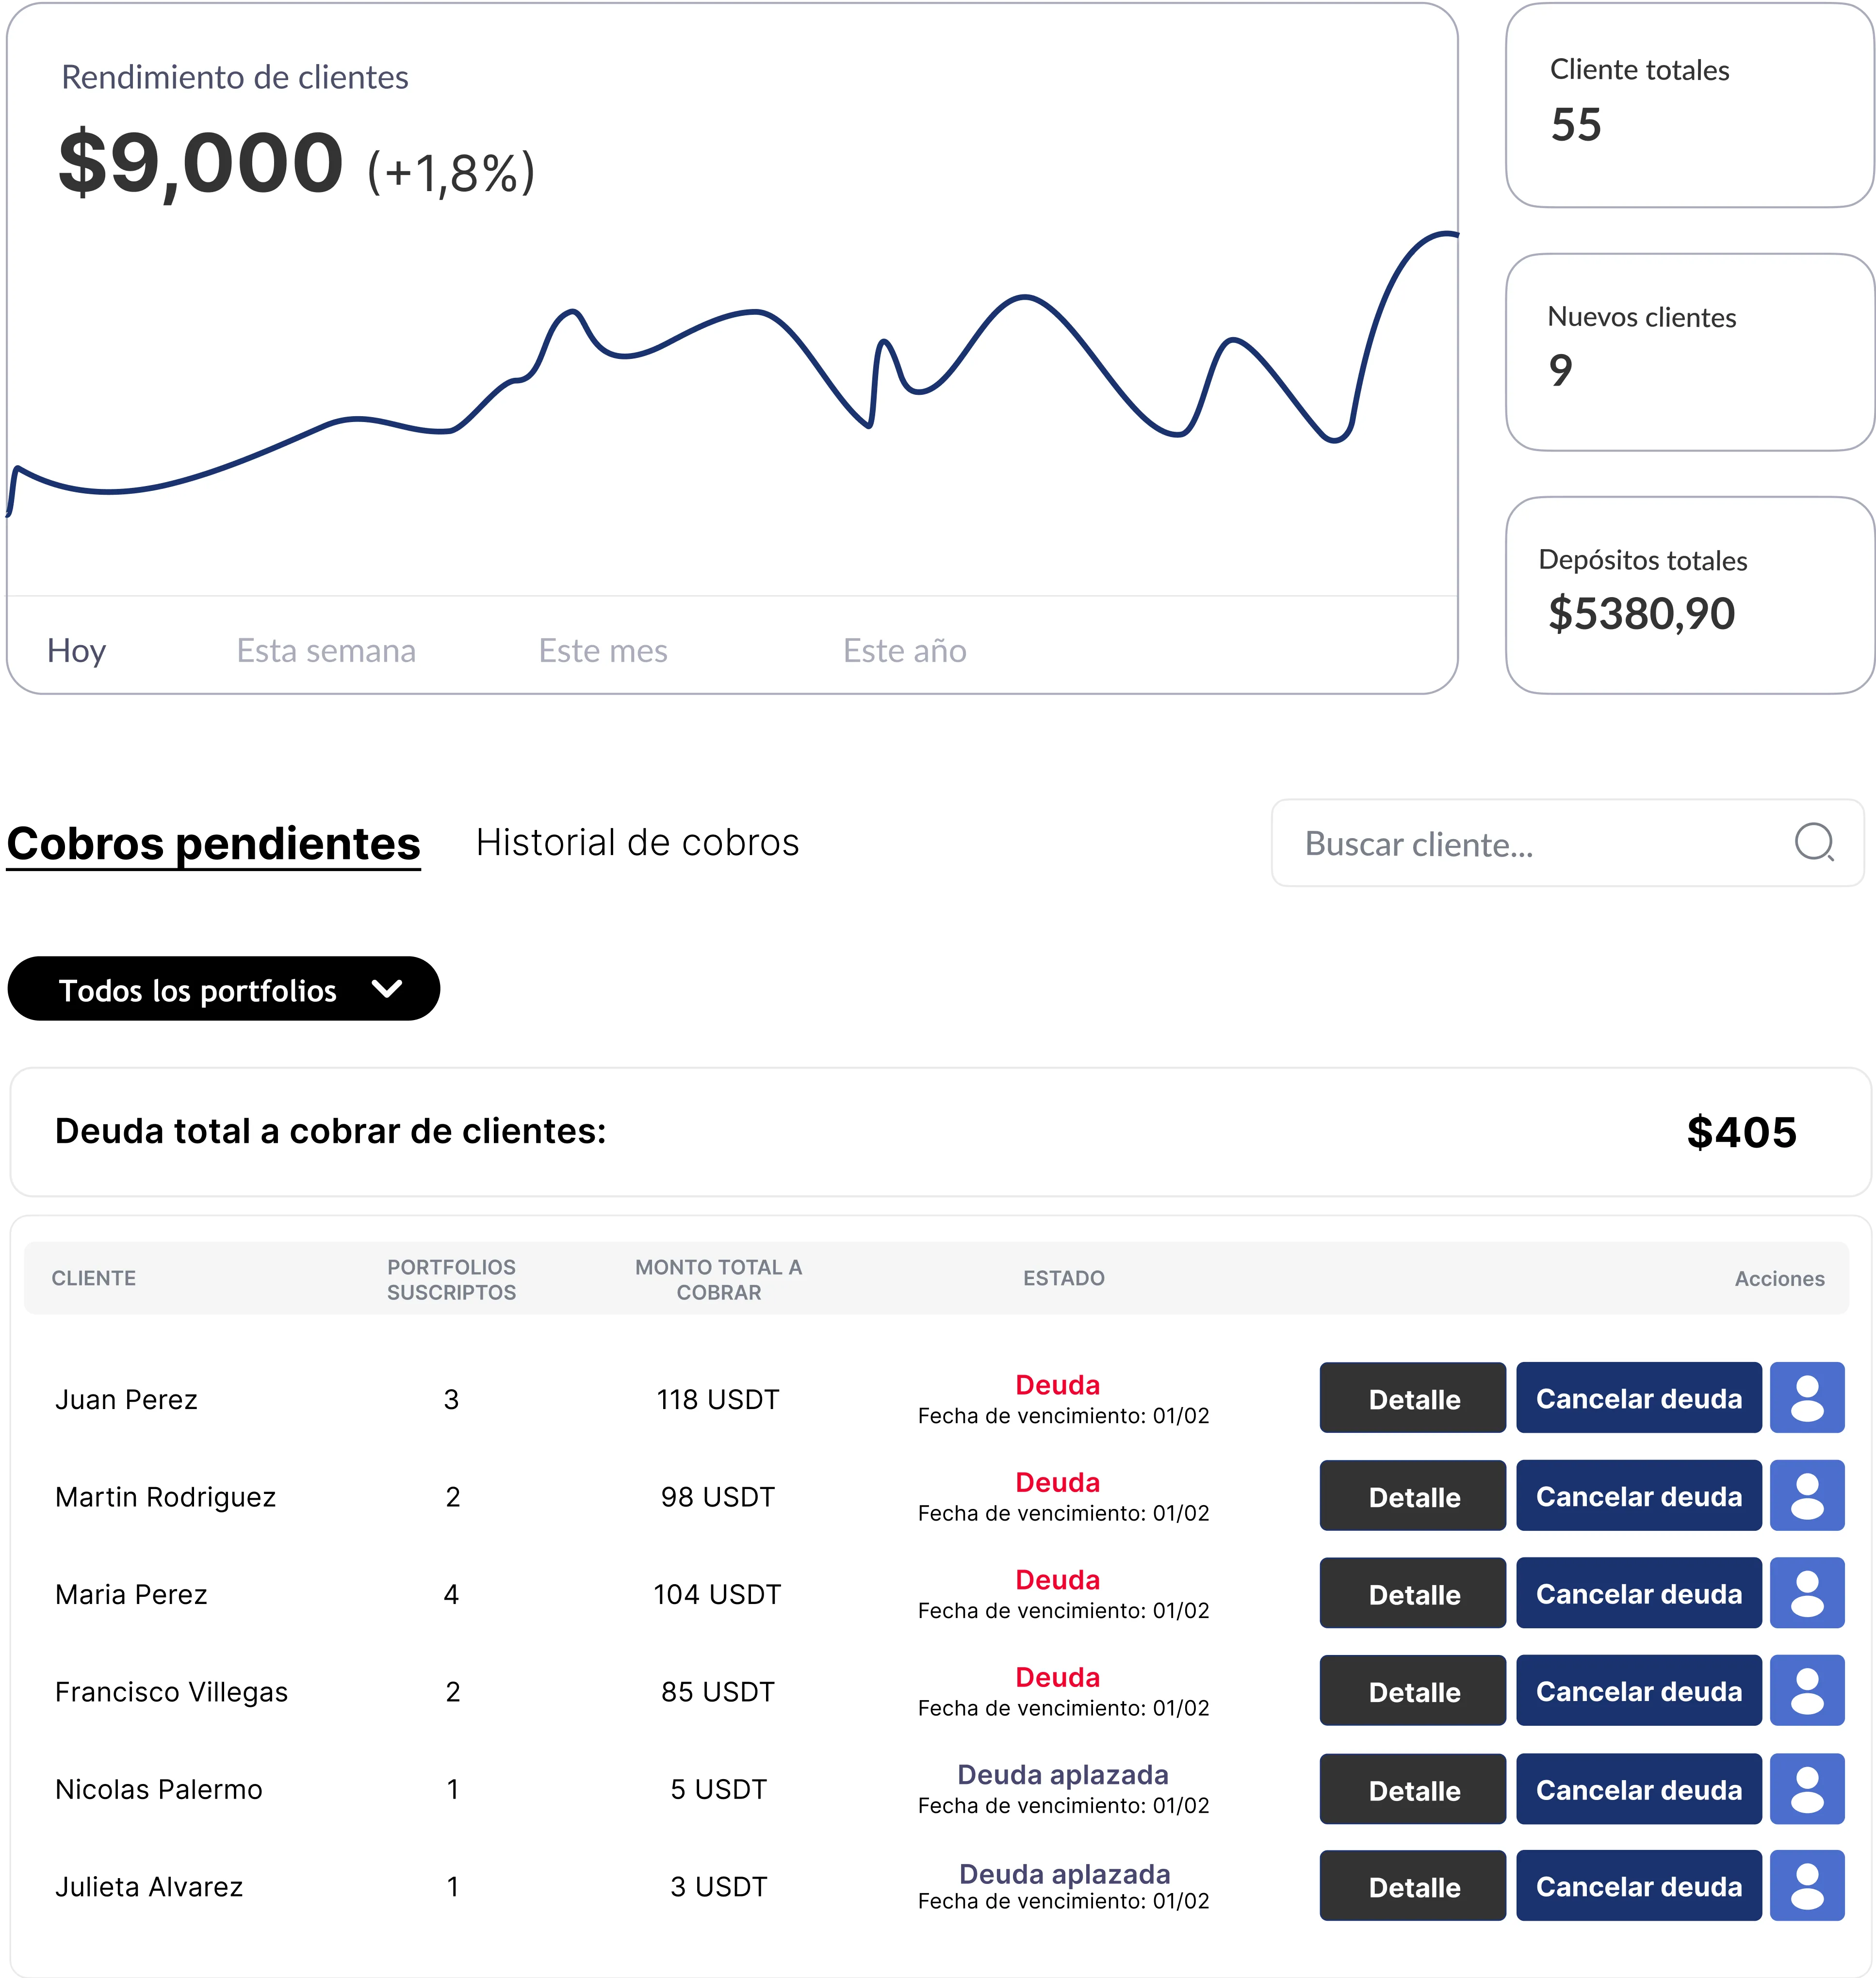
Task: Open Julieta Alvarez's user profile icon
Action: click(x=1806, y=1886)
